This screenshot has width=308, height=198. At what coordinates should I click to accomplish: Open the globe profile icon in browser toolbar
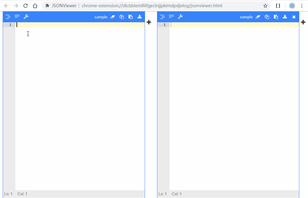coord(292,6)
